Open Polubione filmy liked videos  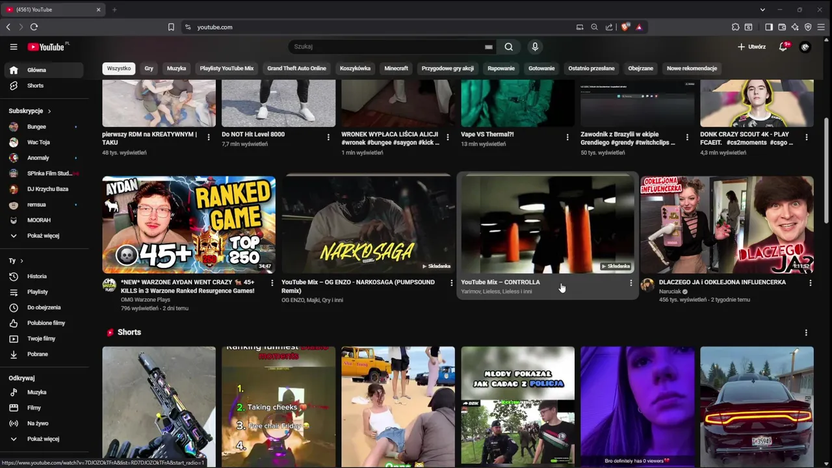[44, 323]
